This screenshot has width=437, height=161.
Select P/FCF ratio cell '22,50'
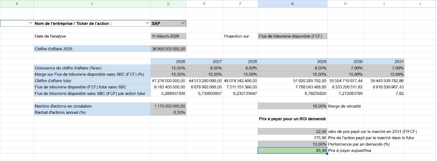click(x=292, y=132)
